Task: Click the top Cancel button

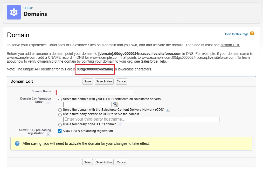Action: [x=121, y=81]
